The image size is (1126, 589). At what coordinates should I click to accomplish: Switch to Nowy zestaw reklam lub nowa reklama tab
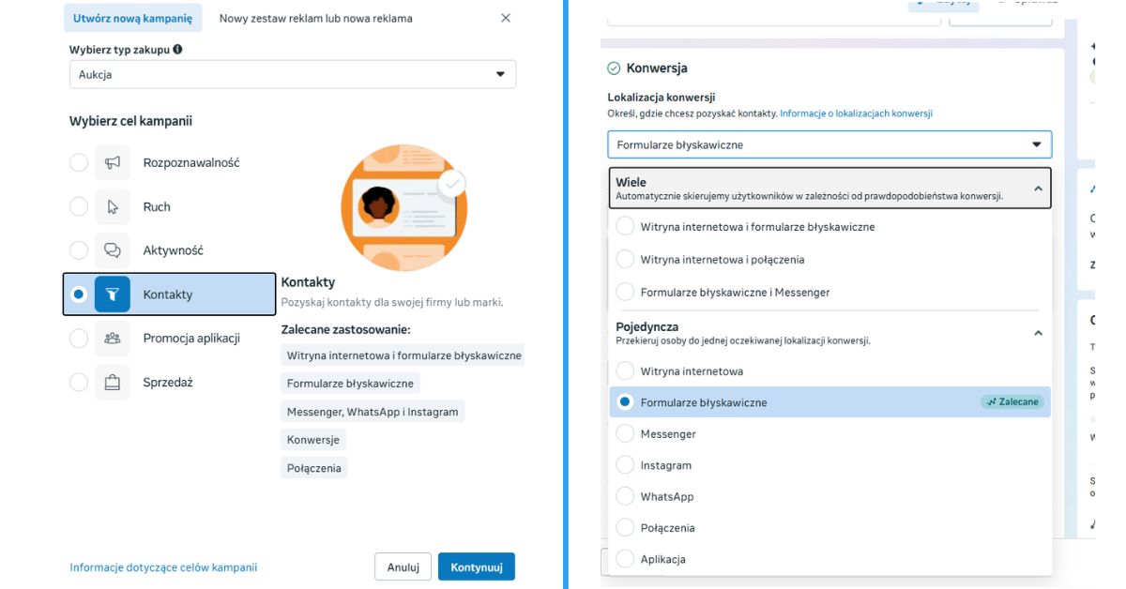[315, 18]
